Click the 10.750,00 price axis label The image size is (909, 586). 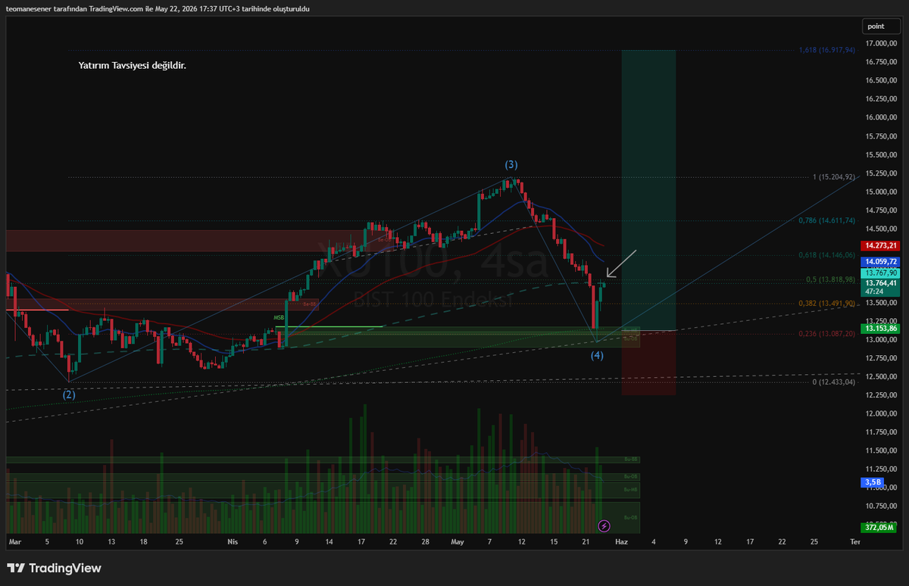[x=882, y=506]
